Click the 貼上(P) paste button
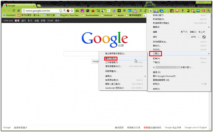This screenshot has width=213, height=132. coord(202,32)
